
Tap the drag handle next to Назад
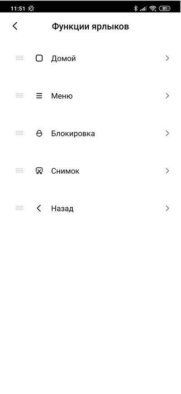[19, 208]
